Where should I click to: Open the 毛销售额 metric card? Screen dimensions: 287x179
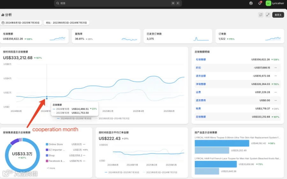tap(34, 36)
